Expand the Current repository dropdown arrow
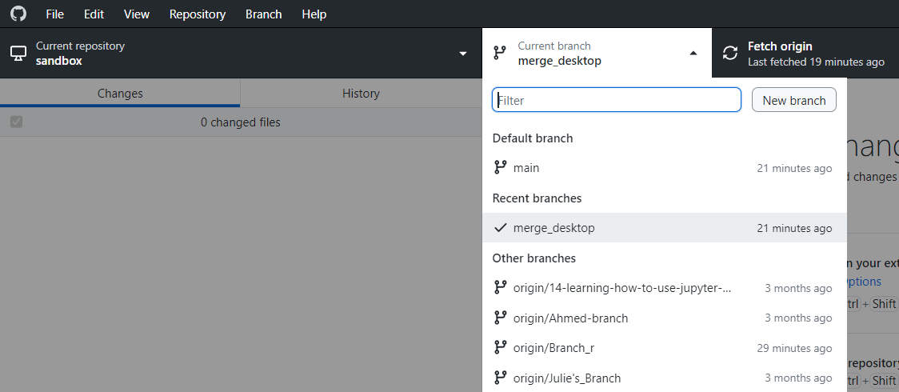Image resolution: width=899 pixels, height=392 pixels. coord(462,54)
